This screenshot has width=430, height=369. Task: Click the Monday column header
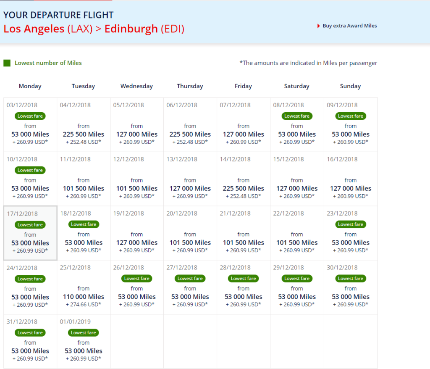(30, 86)
